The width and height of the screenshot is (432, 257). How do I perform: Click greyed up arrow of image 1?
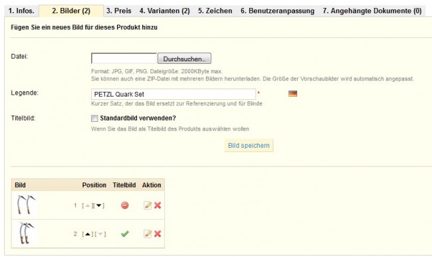click(88, 206)
